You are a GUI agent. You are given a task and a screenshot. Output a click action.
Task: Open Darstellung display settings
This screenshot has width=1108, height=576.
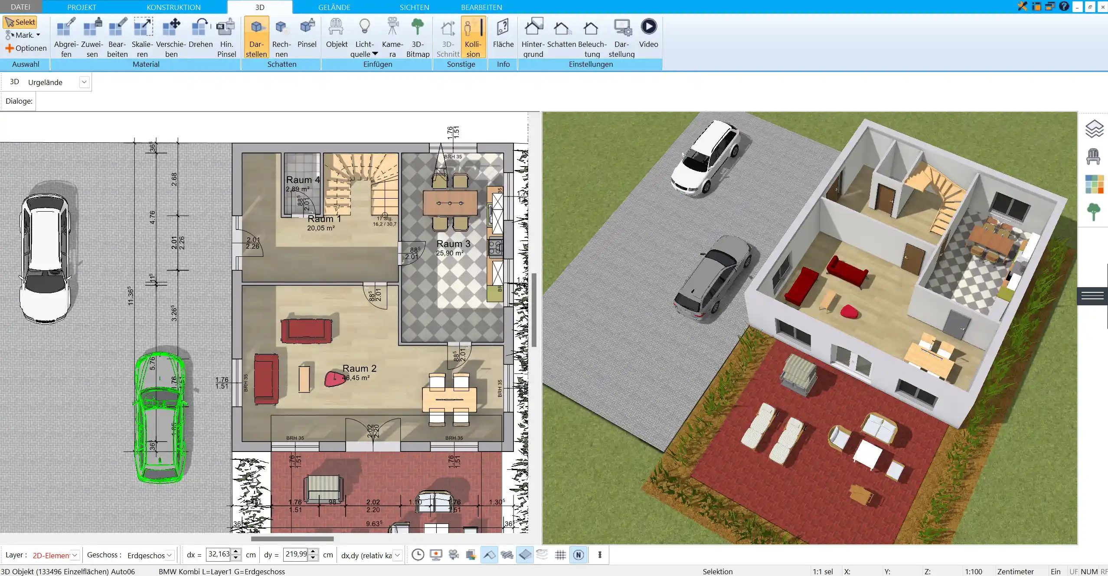(621, 37)
